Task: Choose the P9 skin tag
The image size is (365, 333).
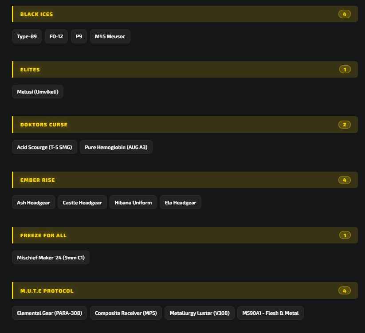Action: (x=79, y=36)
